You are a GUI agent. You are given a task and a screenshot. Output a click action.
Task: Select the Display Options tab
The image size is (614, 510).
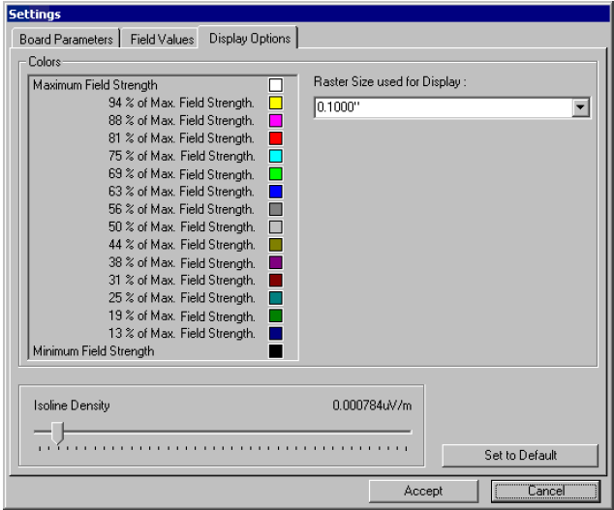[250, 38]
